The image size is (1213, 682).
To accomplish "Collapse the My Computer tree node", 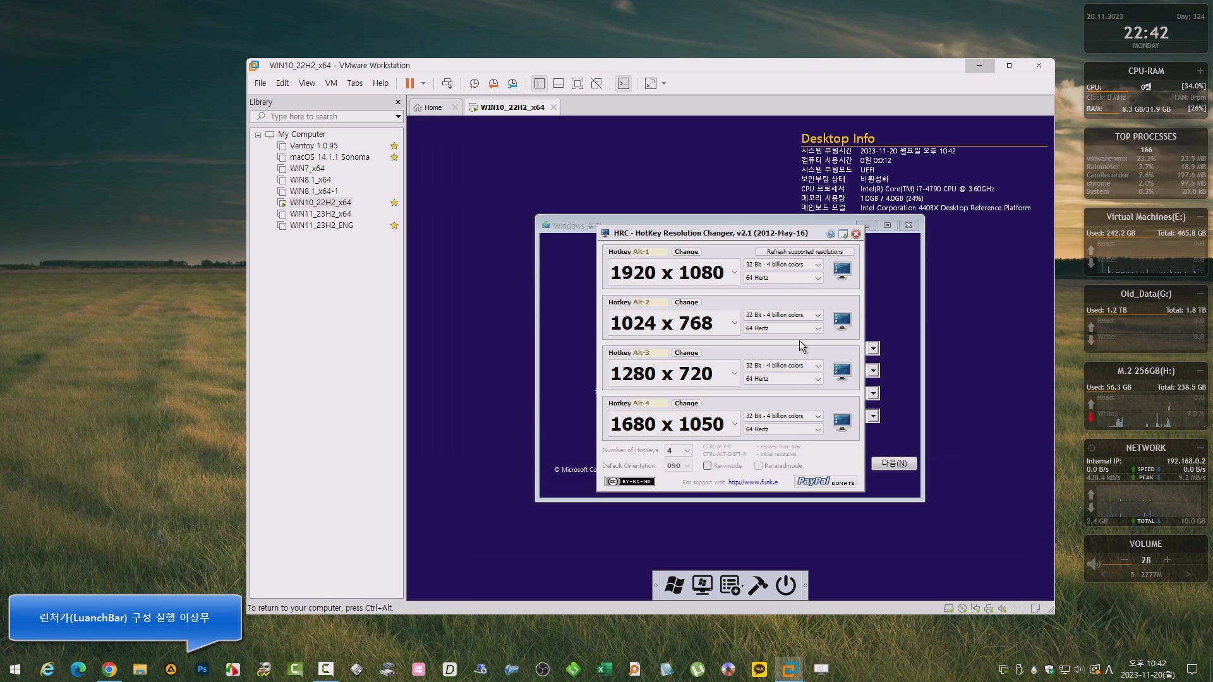I will pyautogui.click(x=258, y=135).
